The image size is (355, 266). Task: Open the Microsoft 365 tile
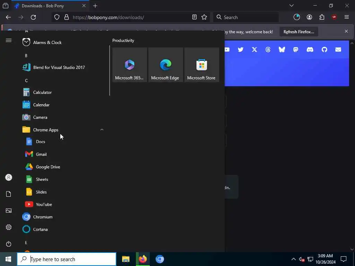[130, 65]
